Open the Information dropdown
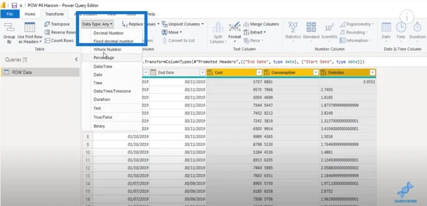Screen dimensions: 427x206 pyautogui.click(x=355, y=41)
